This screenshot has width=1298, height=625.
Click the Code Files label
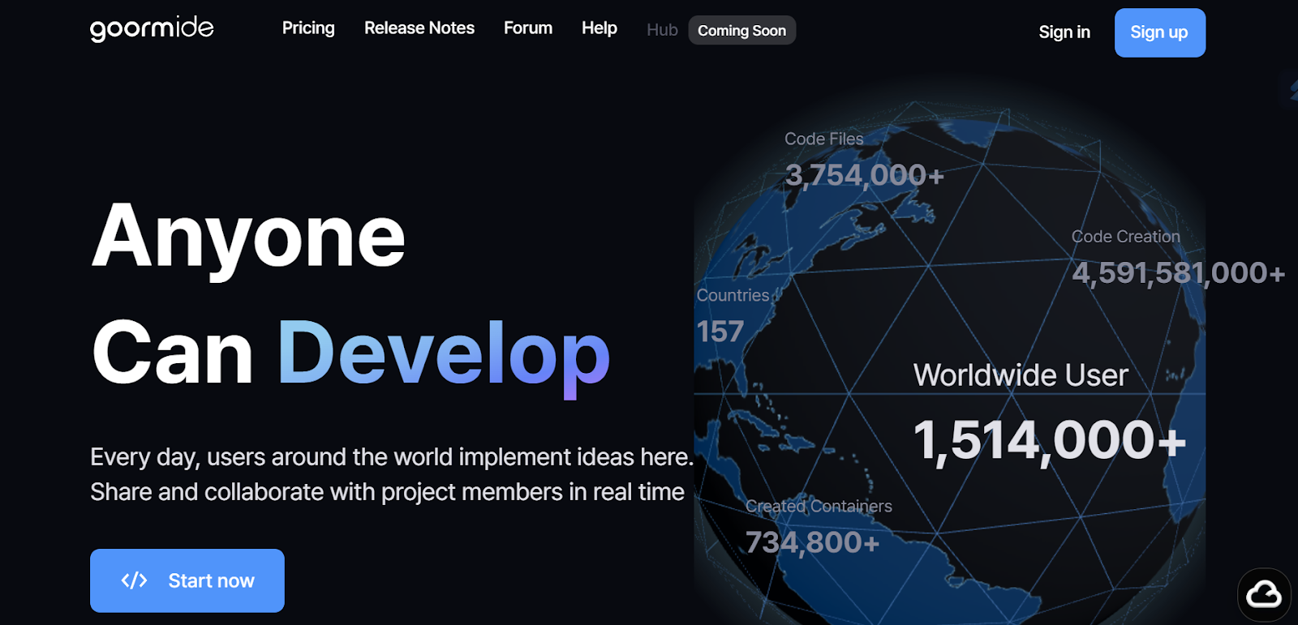(824, 139)
